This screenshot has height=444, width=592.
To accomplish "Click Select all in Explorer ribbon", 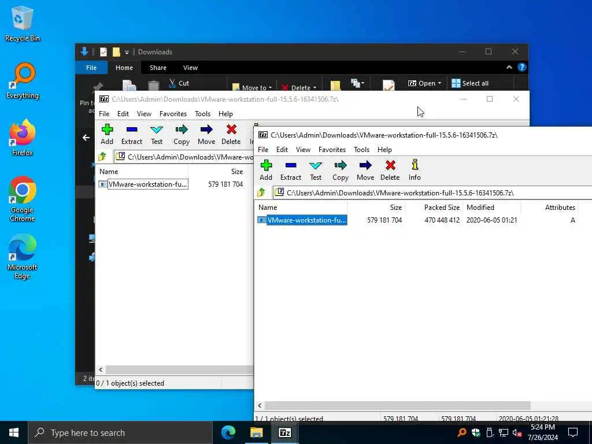I will (x=470, y=83).
